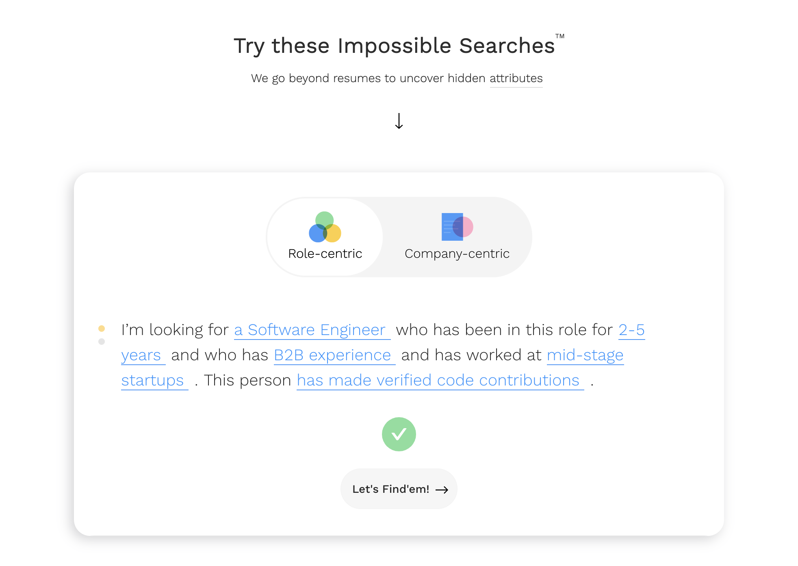Open the 'a Software Engineer' role dropdown
Screen dimensions: 798x566
(312, 330)
